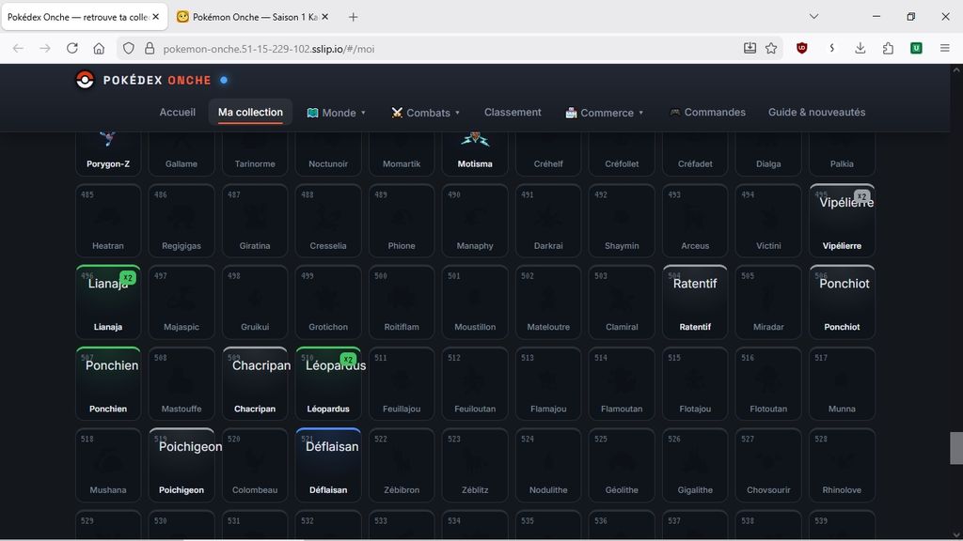The height and width of the screenshot is (541, 963).
Task: Open the Léopardus card
Action: tap(328, 383)
